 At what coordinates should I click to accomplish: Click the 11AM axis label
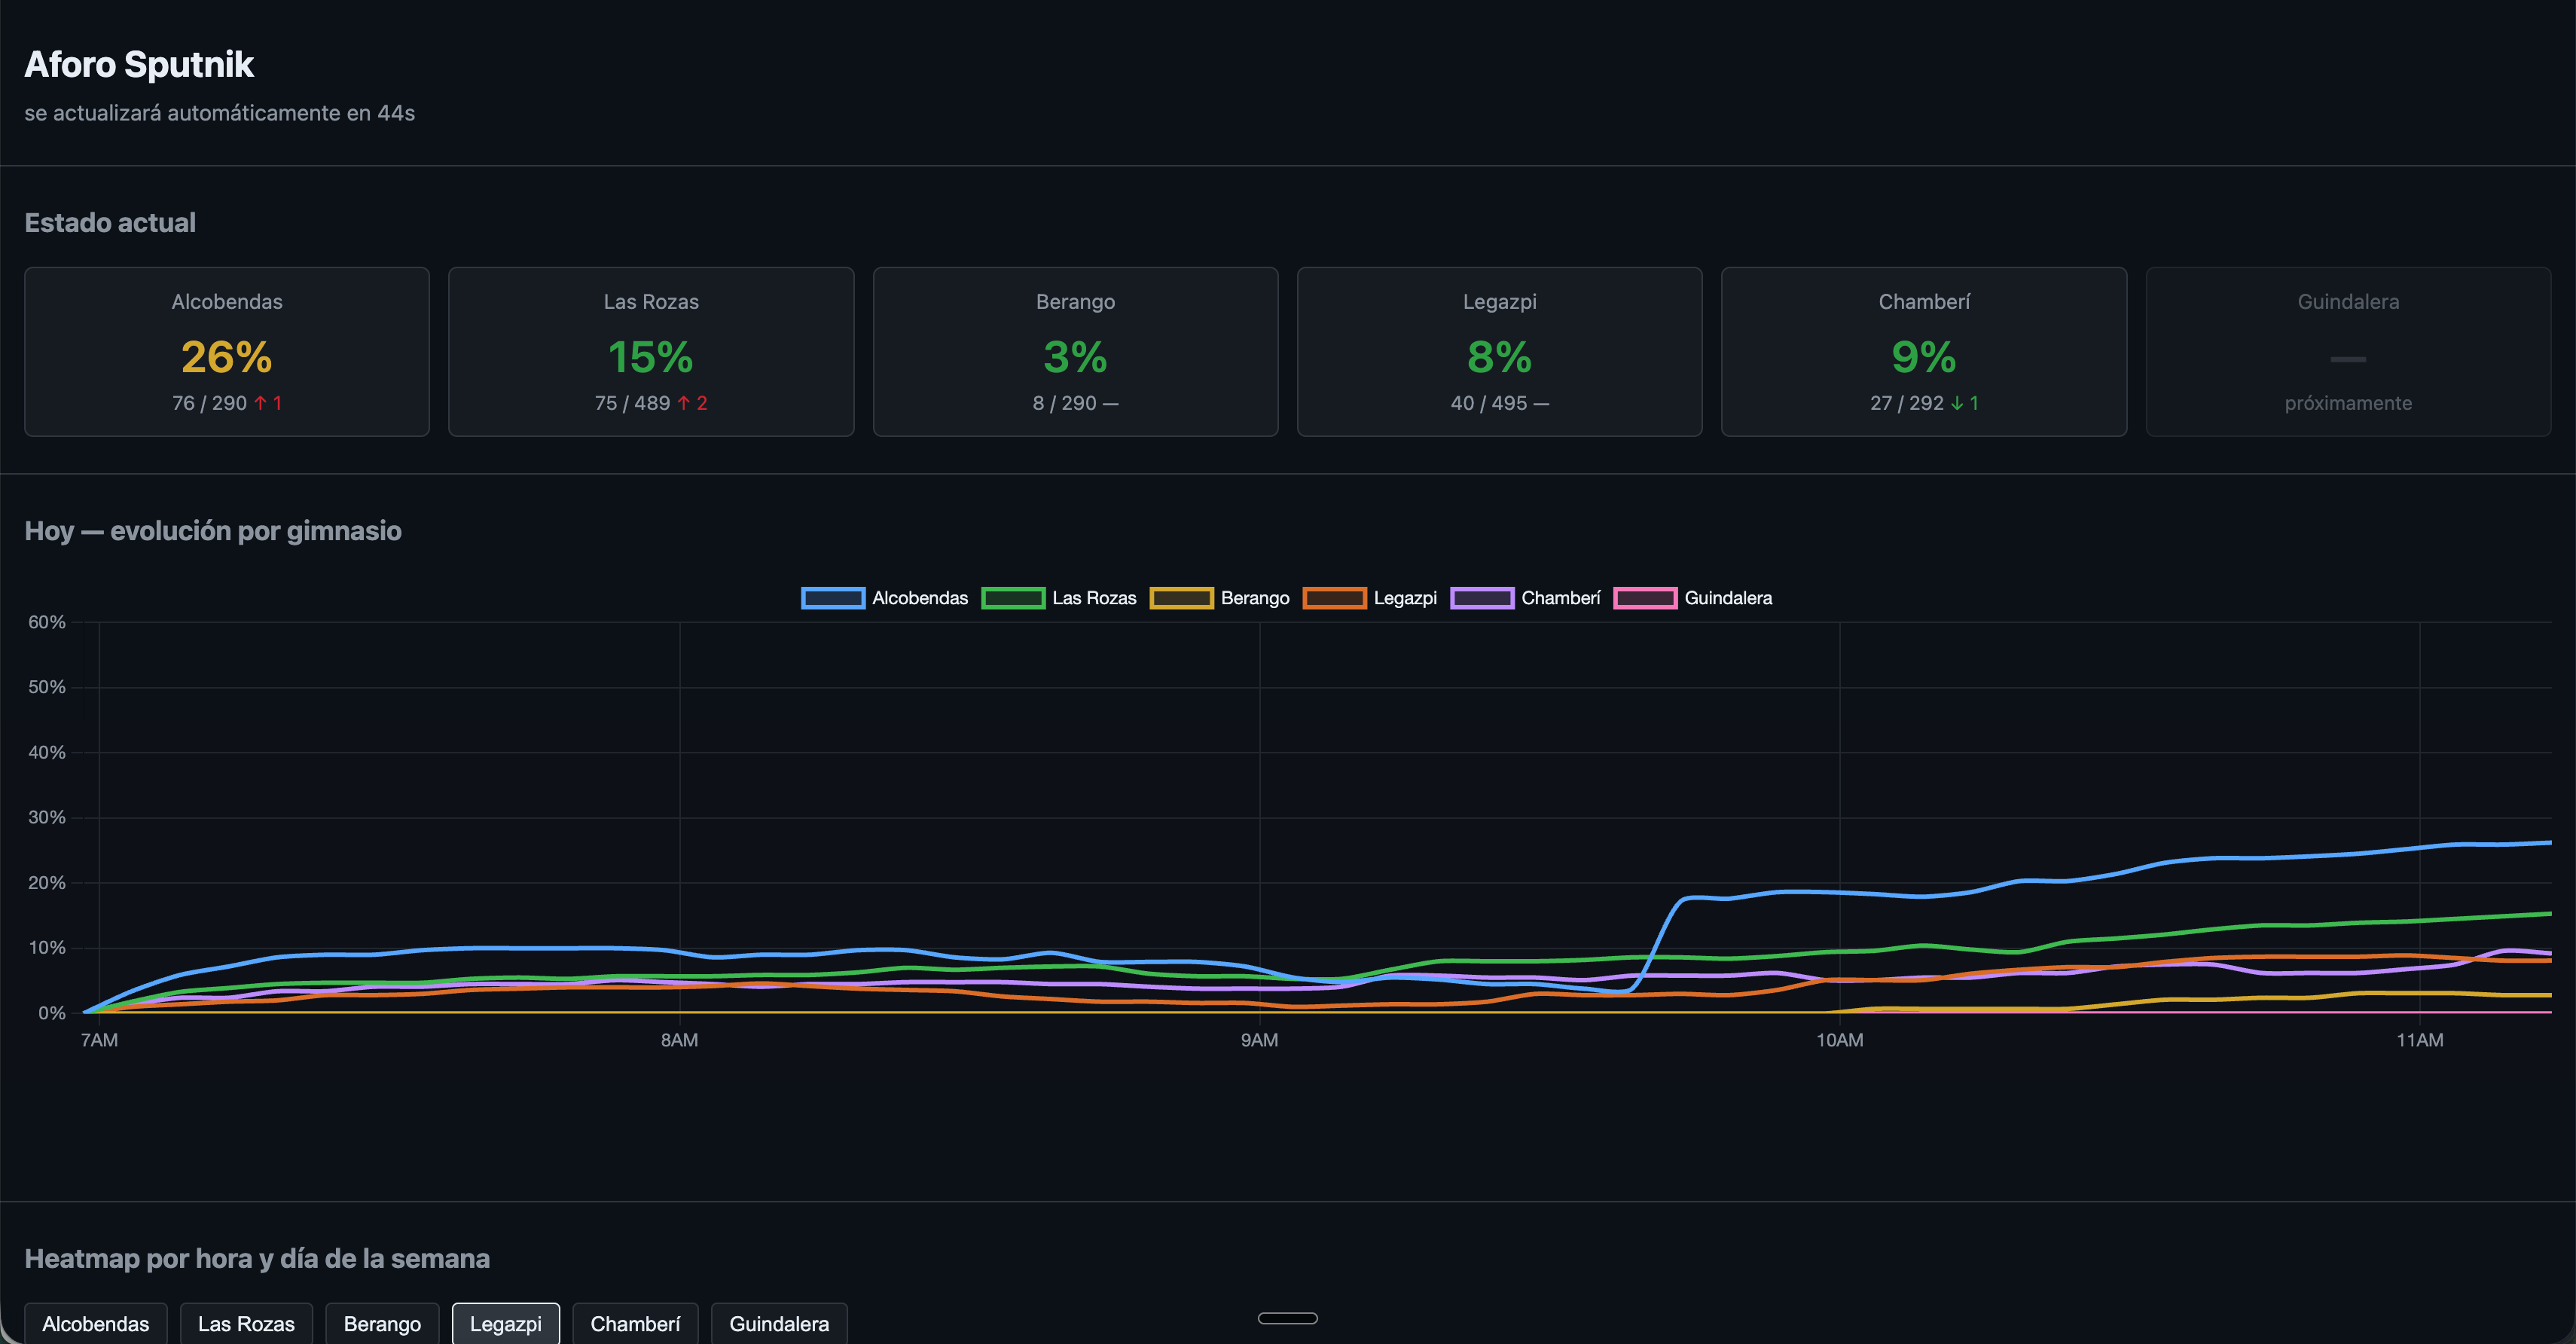coord(2420,1040)
